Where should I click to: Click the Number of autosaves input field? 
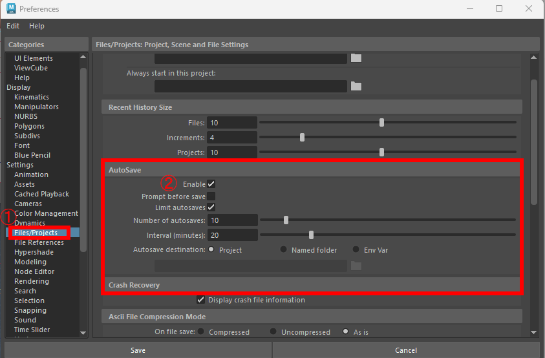232,220
